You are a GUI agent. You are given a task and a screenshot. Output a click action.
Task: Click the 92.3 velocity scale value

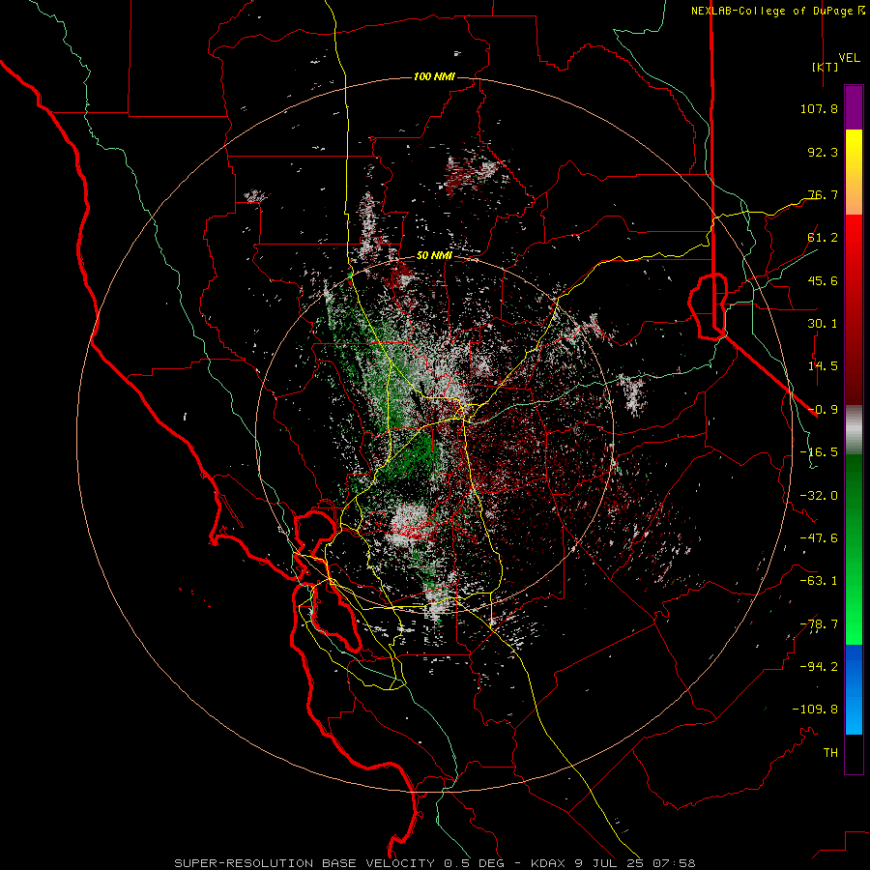[823, 152]
